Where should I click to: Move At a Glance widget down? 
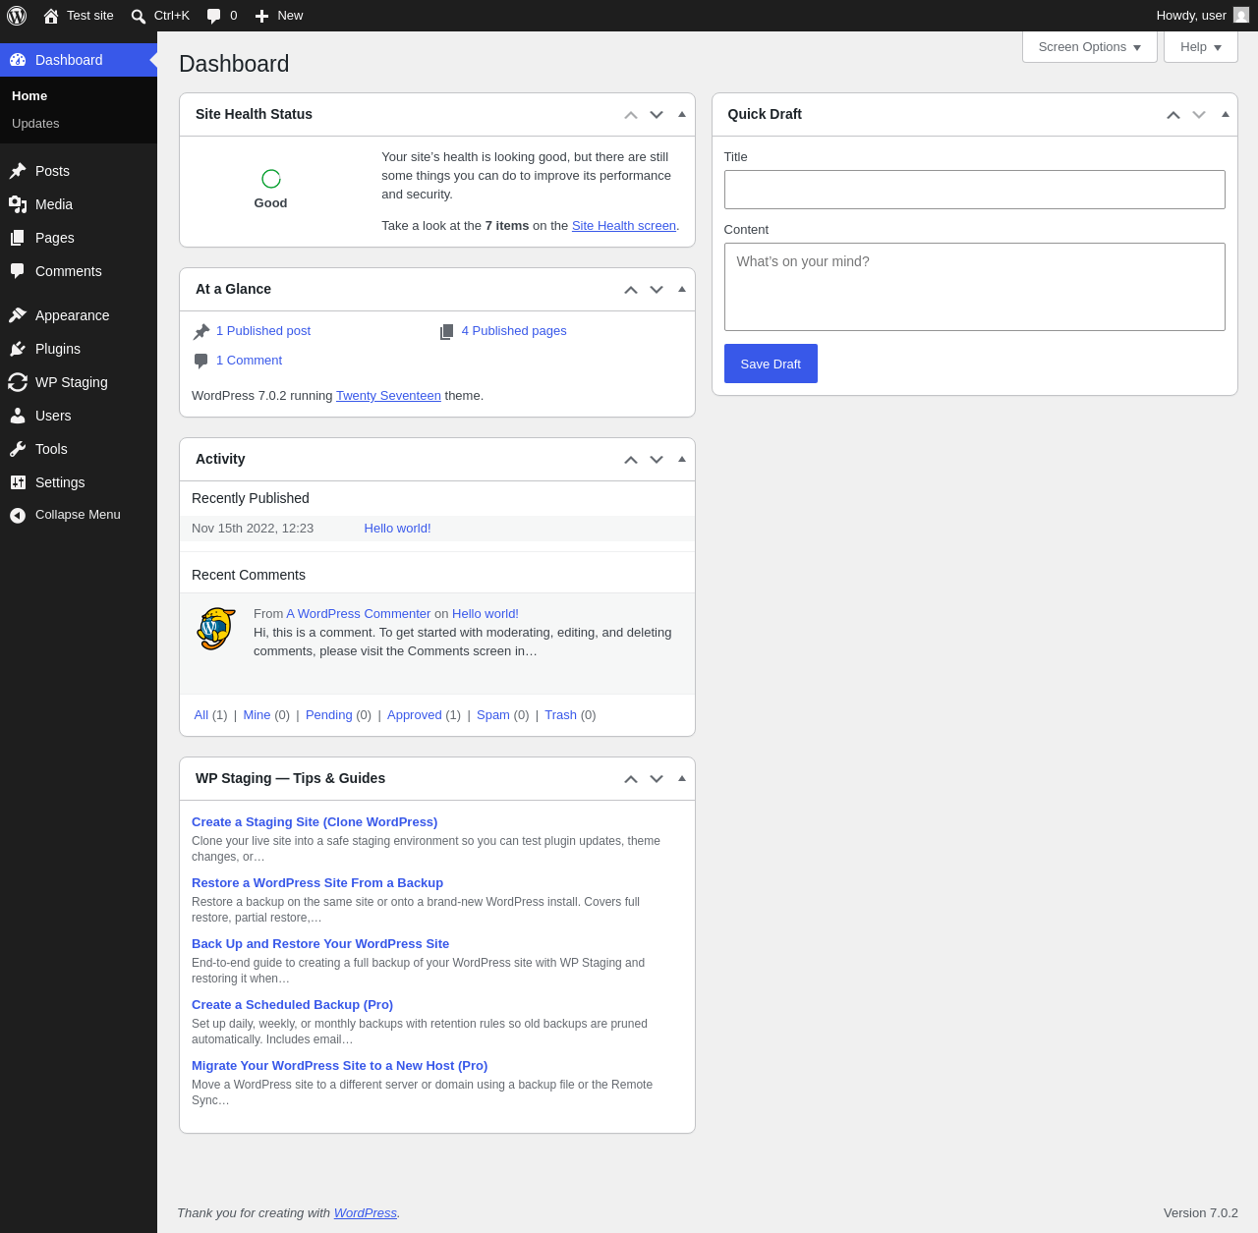tap(657, 290)
